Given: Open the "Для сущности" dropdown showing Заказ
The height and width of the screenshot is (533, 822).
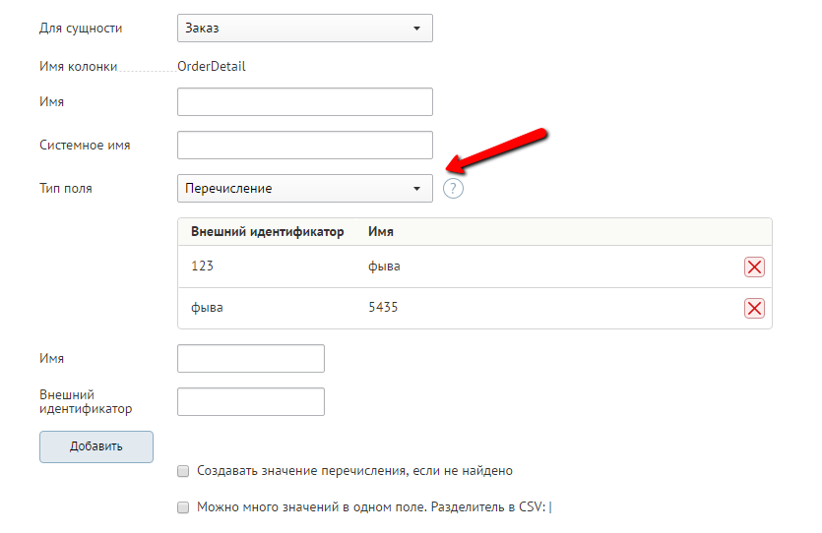Looking at the screenshot, I should 304,28.
